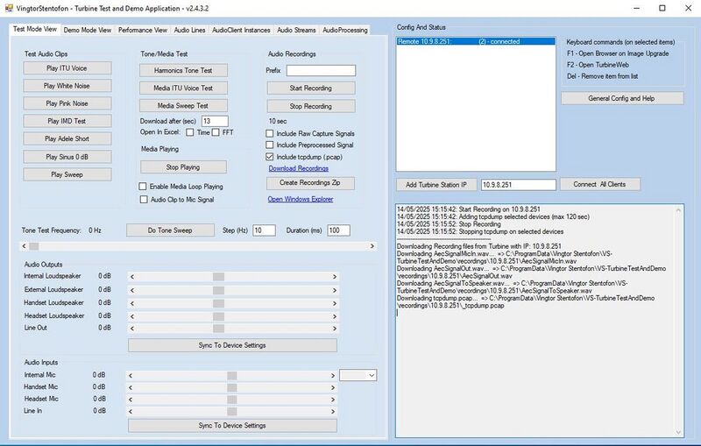701x446 pixels.
Task: Click Play Sinus 0 dB
Action: (67, 157)
